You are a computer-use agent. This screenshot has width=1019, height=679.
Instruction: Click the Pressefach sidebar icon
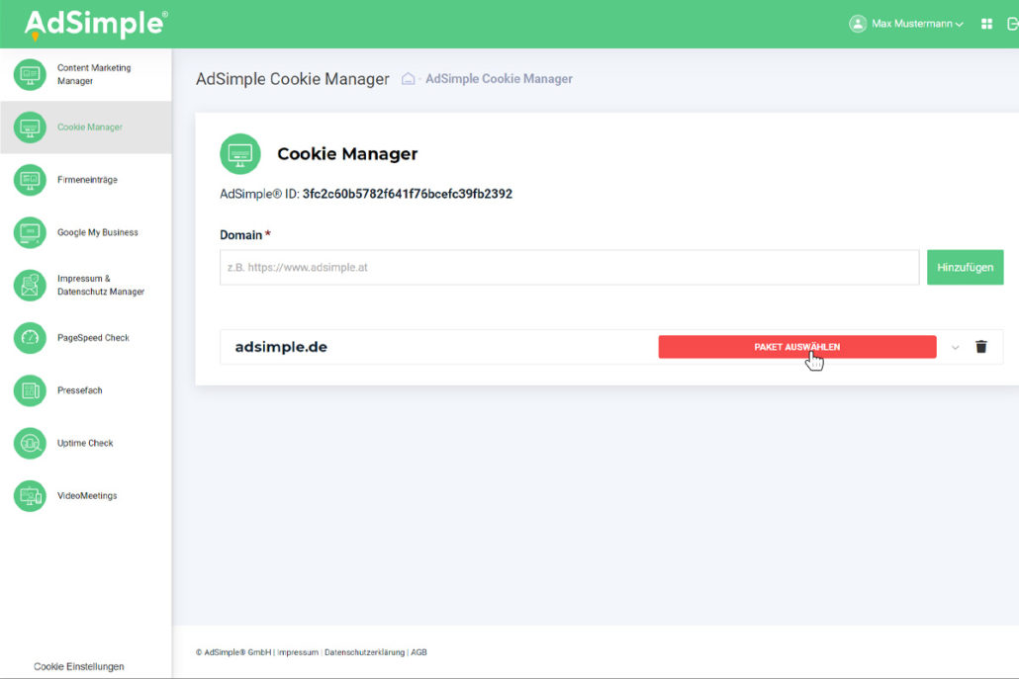[30, 390]
